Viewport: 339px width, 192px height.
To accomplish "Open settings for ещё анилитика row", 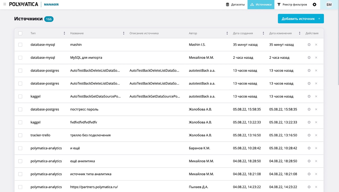I will coord(309,161).
